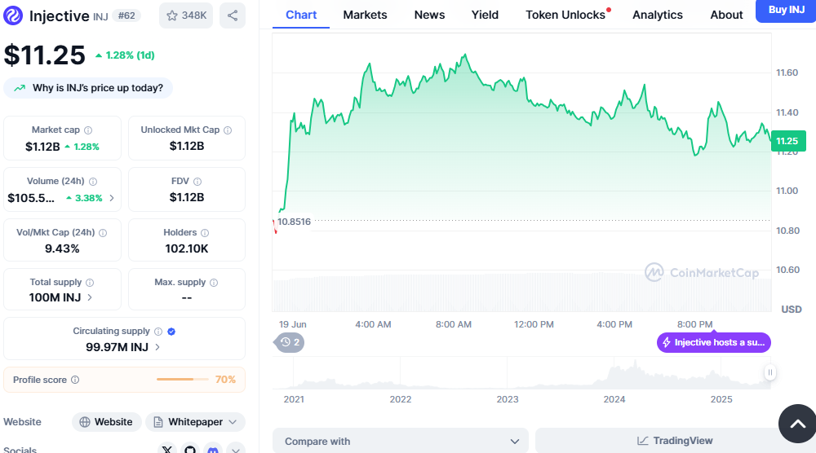The height and width of the screenshot is (453, 816).
Task: Open the Compare with dropdown
Action: coord(401,441)
